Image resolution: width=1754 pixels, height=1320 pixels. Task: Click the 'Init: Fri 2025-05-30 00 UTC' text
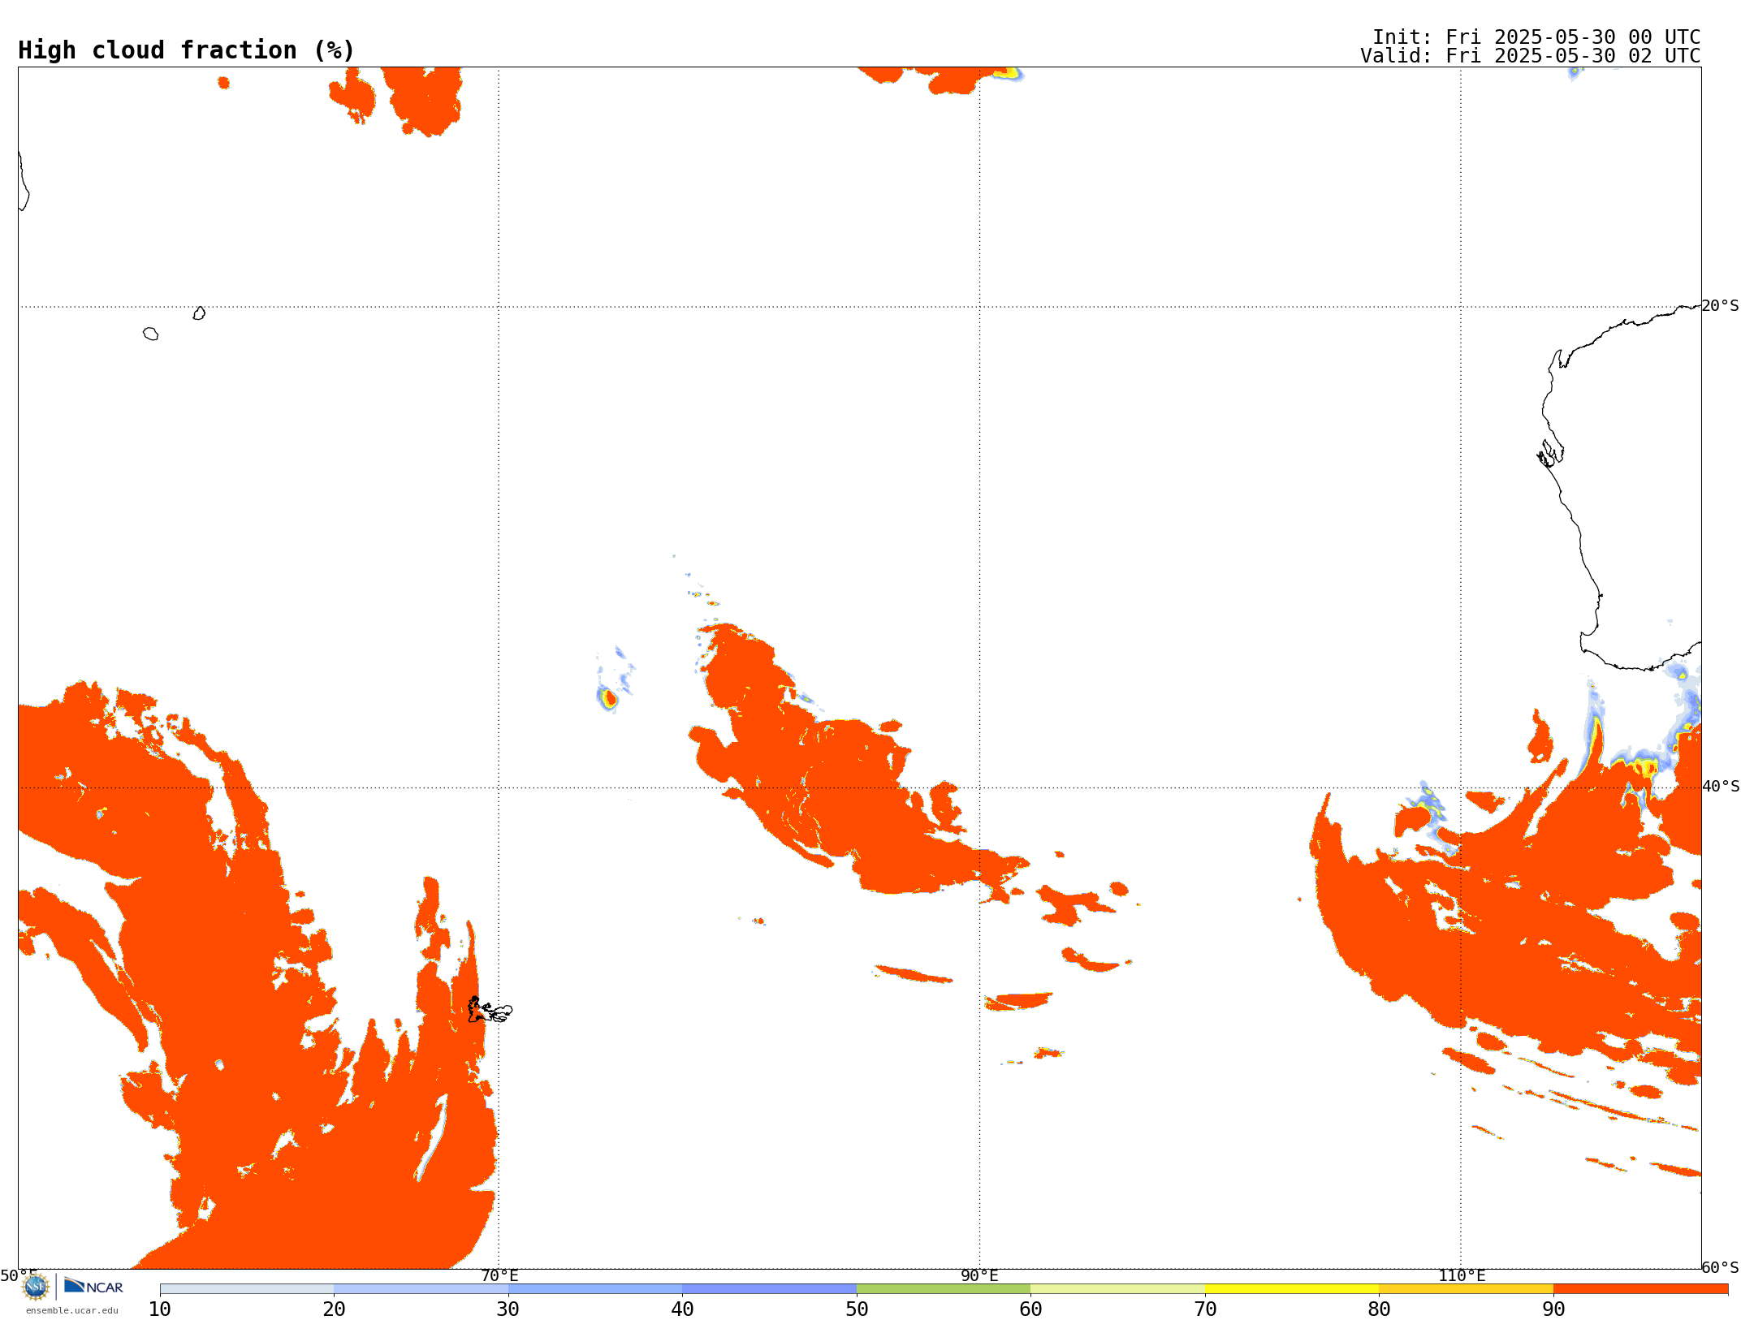pyautogui.click(x=1536, y=37)
